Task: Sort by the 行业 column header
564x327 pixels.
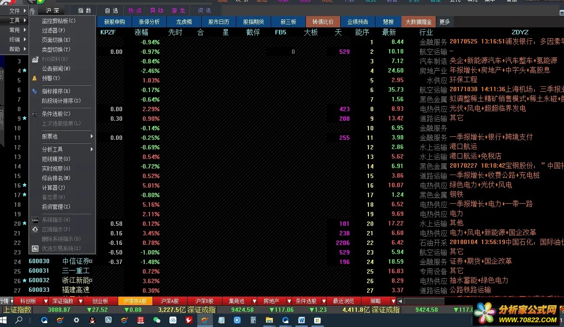Action: click(426, 32)
